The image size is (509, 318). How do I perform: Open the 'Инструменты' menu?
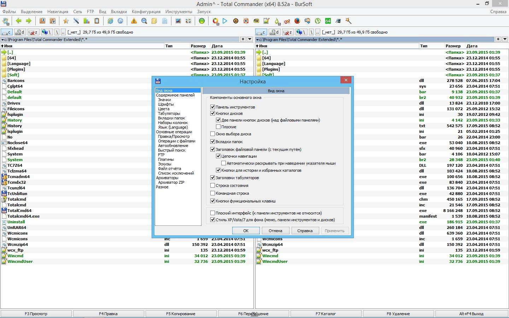pyautogui.click(x=179, y=12)
